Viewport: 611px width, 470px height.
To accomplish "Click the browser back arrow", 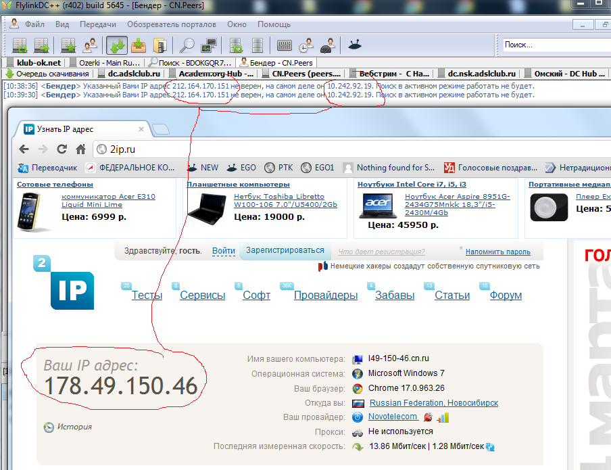I will pyautogui.click(x=24, y=149).
